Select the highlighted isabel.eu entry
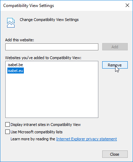The height and width of the screenshot is (162, 133). pos(15,71)
